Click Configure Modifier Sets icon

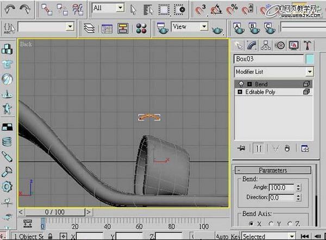pyautogui.click(x=305, y=148)
